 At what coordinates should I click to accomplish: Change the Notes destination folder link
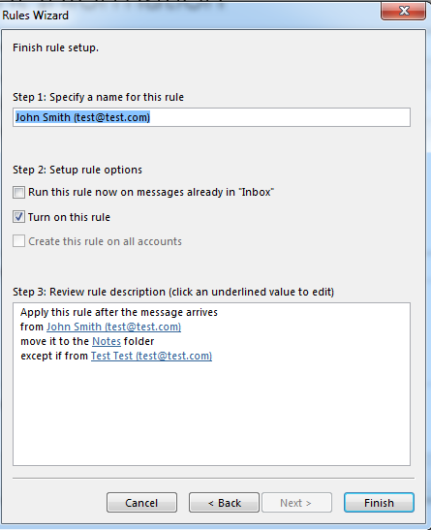[x=107, y=341]
